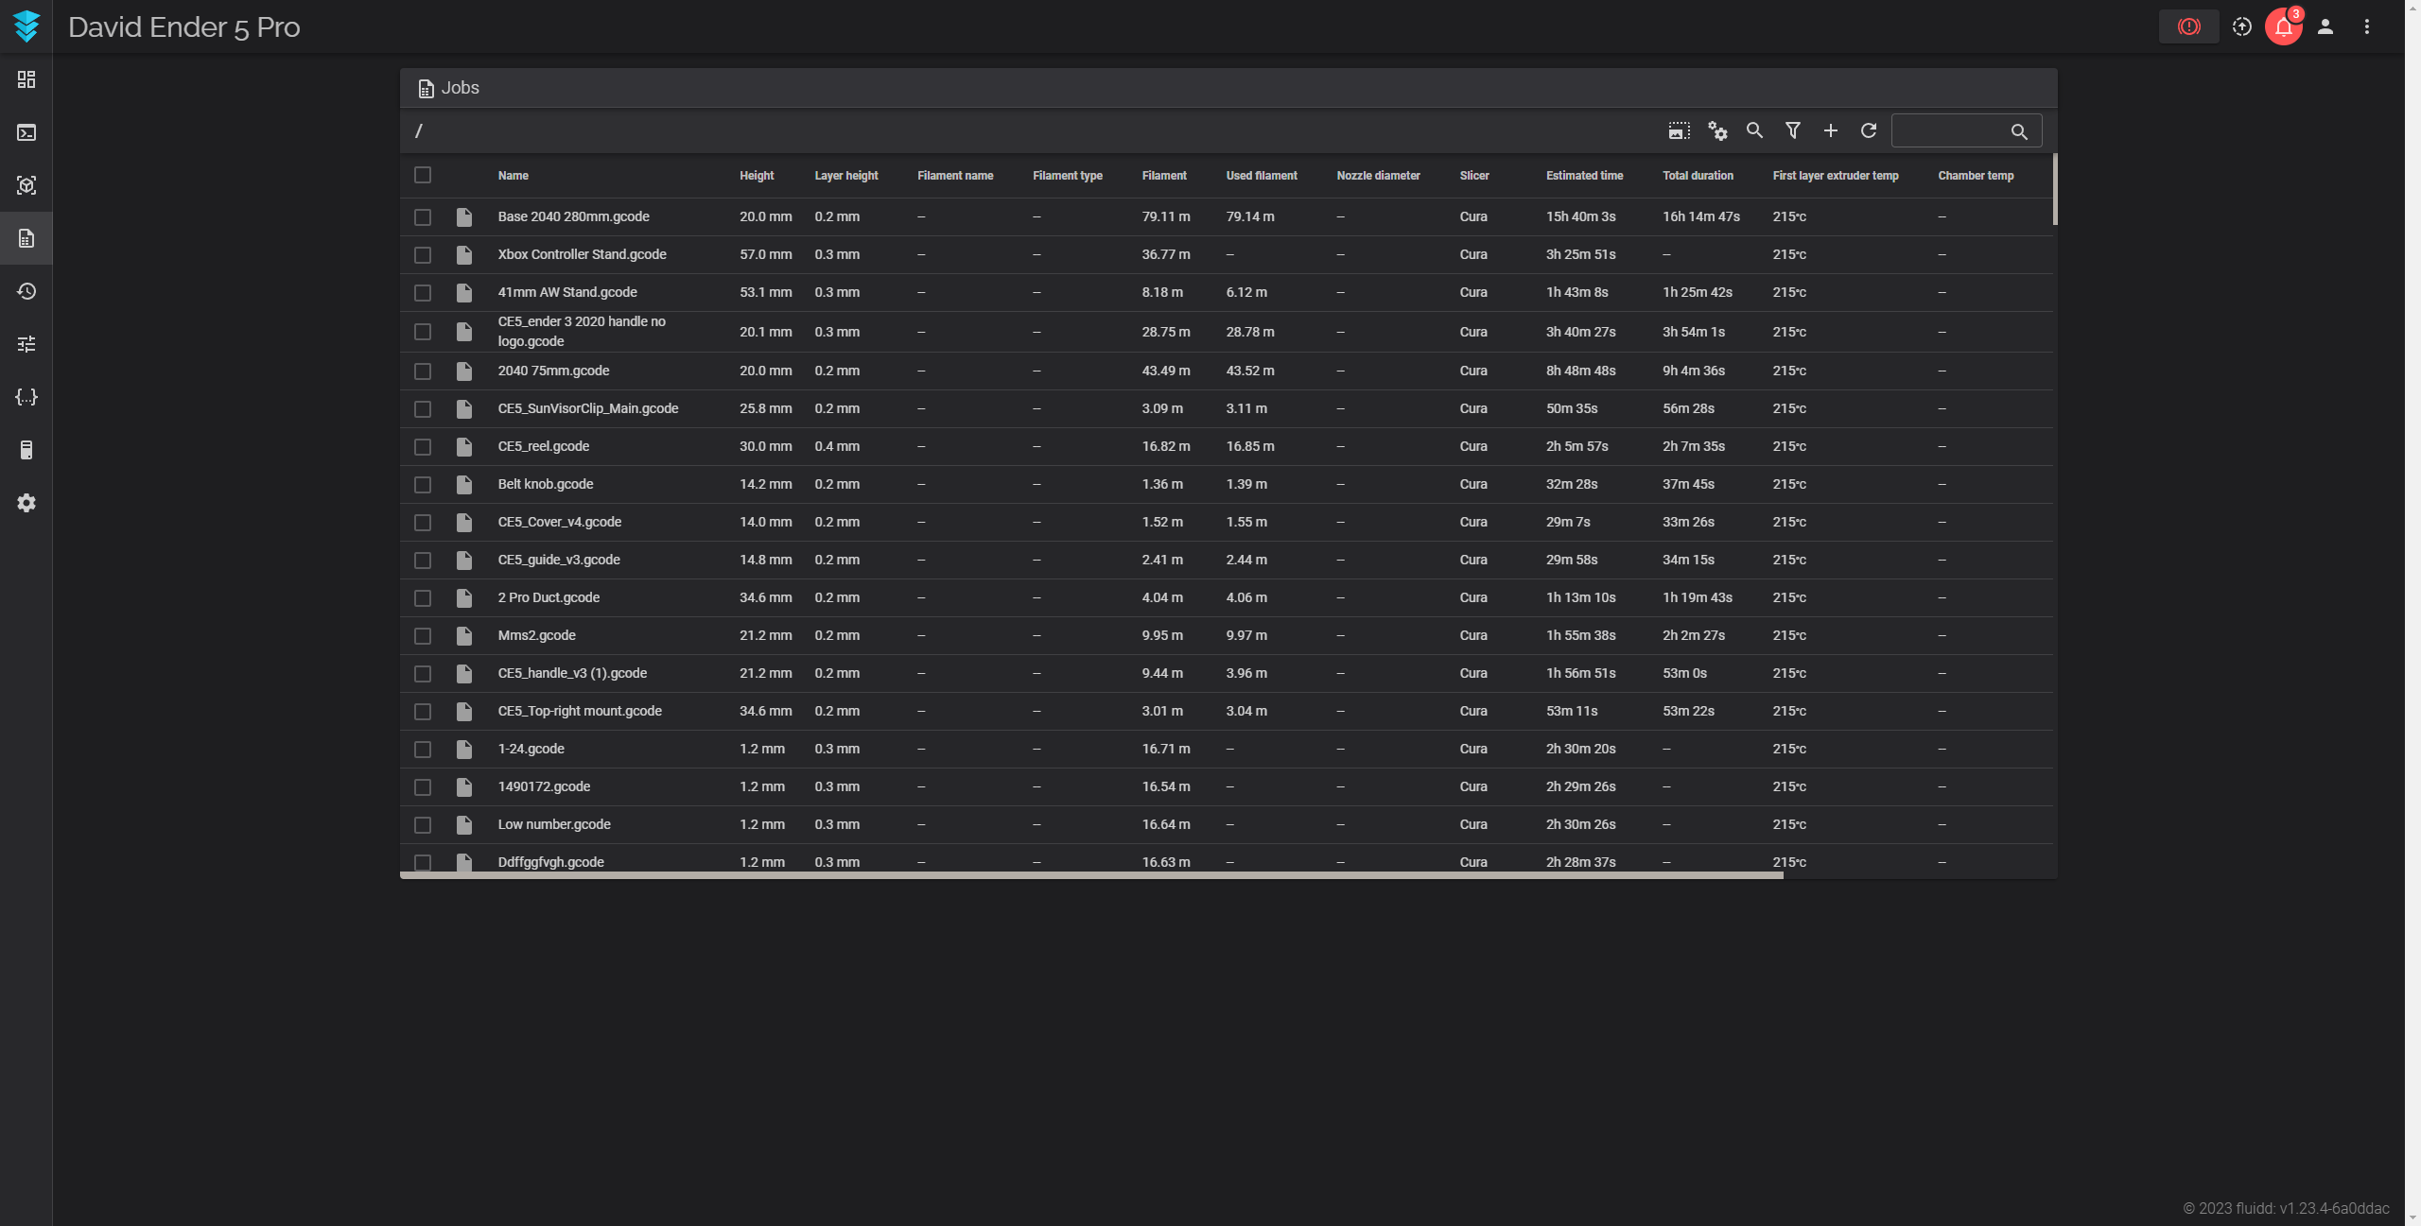
Task: Click the root / breadcrumb path
Action: (x=418, y=130)
